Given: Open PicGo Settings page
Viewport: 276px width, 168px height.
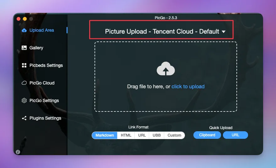Looking at the screenshot, I should coord(44,100).
